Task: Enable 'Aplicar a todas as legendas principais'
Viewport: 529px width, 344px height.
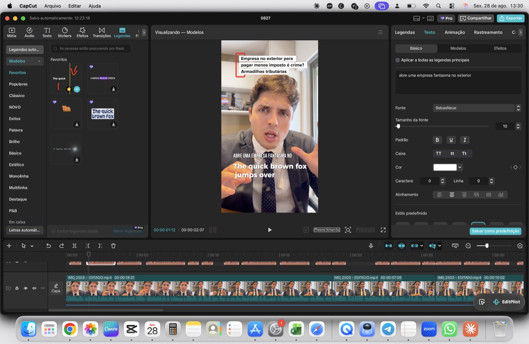Action: coord(397,60)
